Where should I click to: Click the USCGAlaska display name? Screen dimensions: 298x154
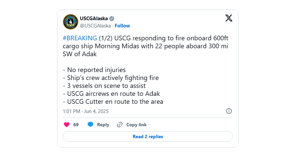pyautogui.click(x=94, y=19)
